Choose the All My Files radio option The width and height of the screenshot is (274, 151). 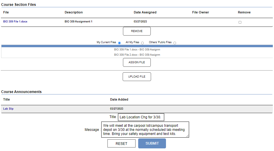[143, 43]
